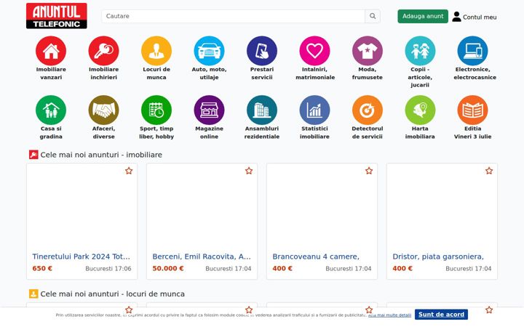Favorite the Berceni, Emil Racovita listing star
The height and width of the screenshot is (327, 524).
(x=249, y=171)
